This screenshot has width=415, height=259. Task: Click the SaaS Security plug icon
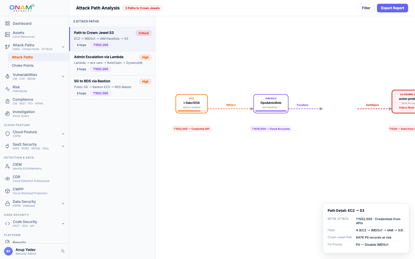(7, 146)
